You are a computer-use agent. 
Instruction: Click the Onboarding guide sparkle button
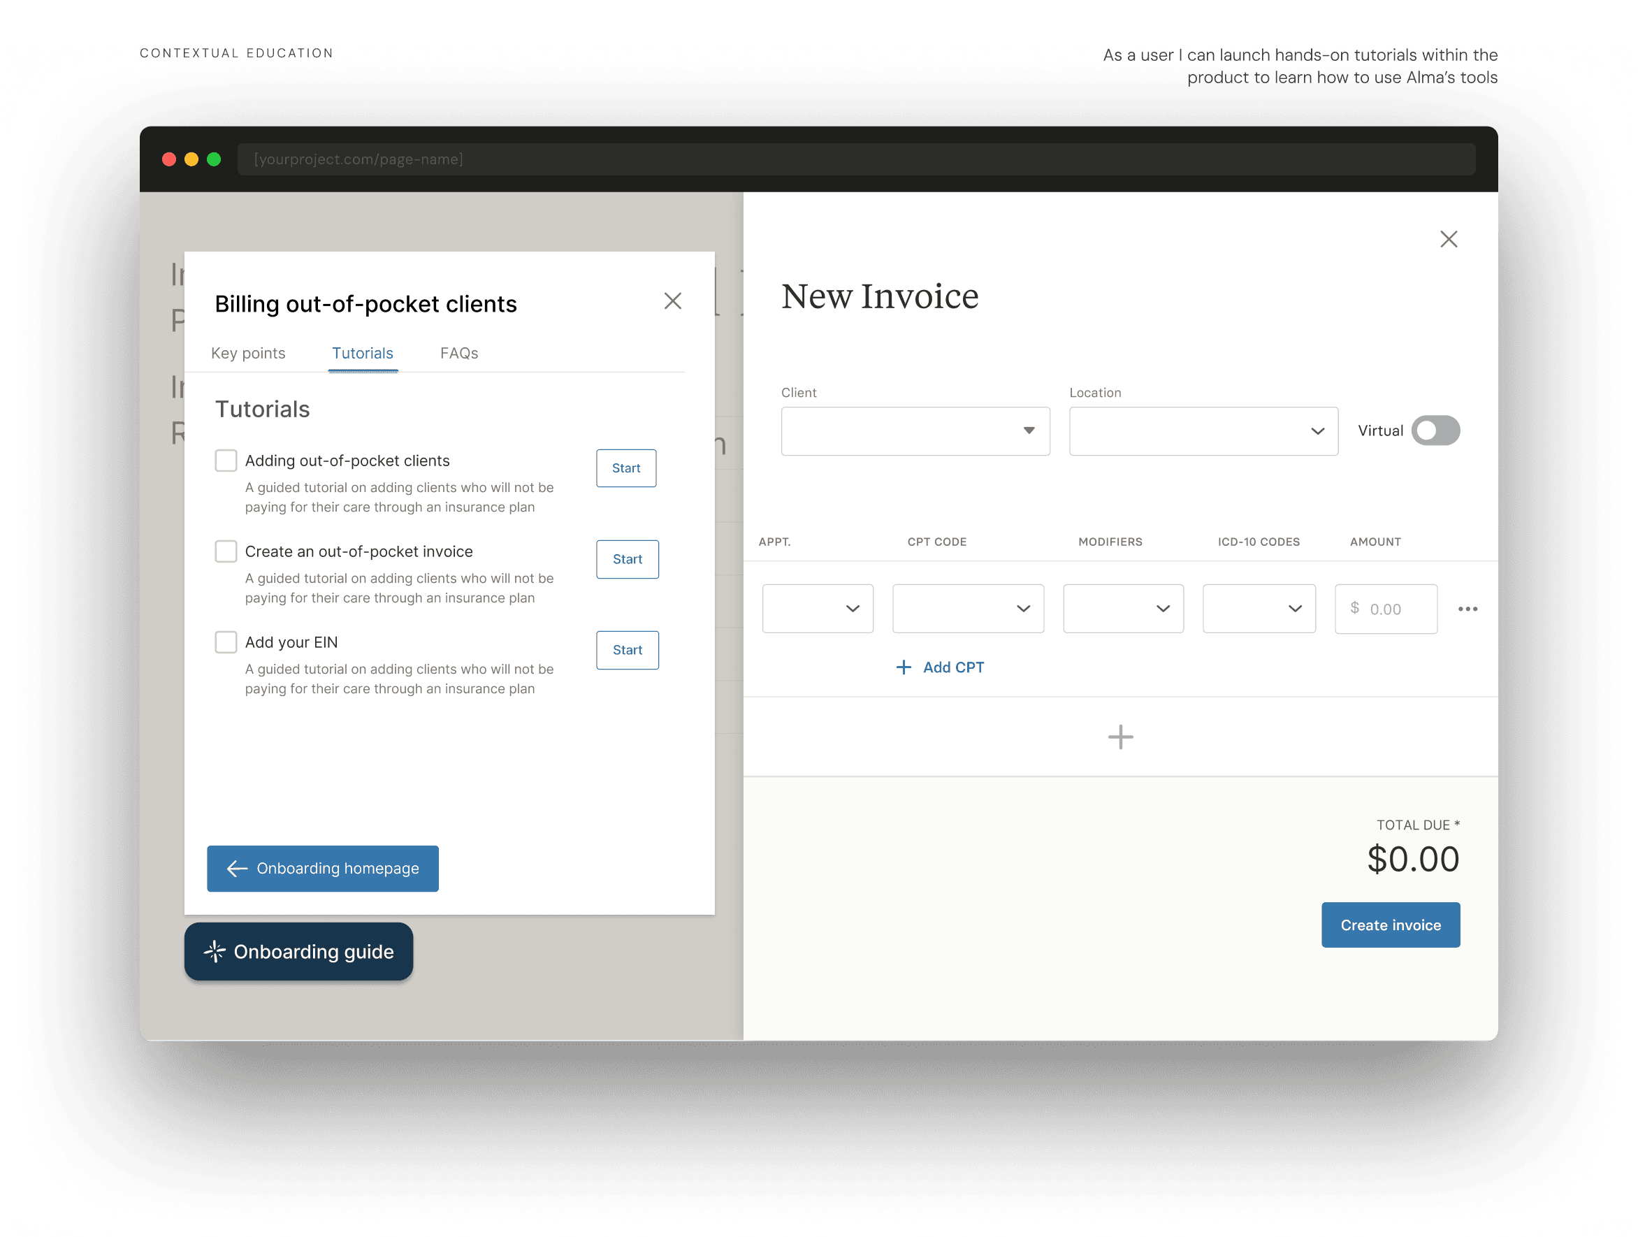click(x=298, y=951)
